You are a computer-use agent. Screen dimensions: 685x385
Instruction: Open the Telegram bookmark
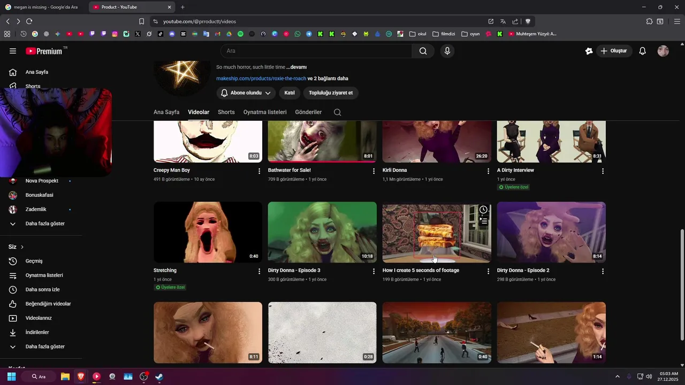pyautogui.click(x=309, y=34)
